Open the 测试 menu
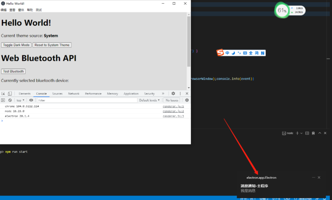Viewport: 332px width, 200px height. (x=39, y=10)
